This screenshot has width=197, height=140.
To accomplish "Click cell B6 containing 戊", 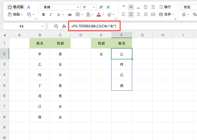I will [x=40, y=96].
